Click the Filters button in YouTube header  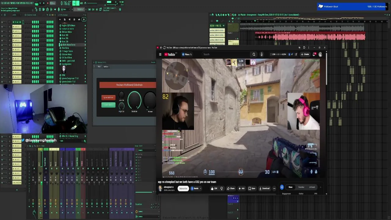pos(187,54)
